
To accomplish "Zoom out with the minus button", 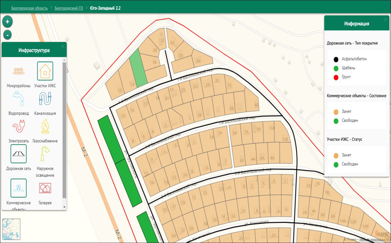I will pyautogui.click(x=7, y=34).
